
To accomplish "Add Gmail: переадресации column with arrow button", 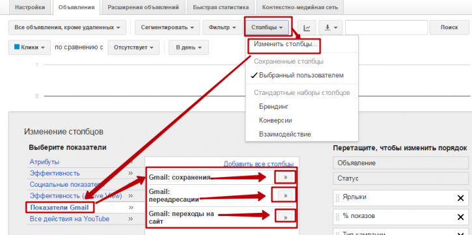I will pyautogui.click(x=285, y=195).
